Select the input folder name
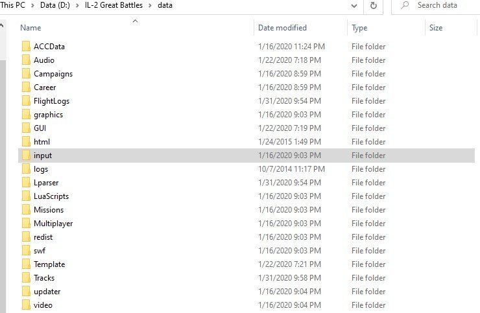This screenshot has width=480, height=313. click(43, 156)
